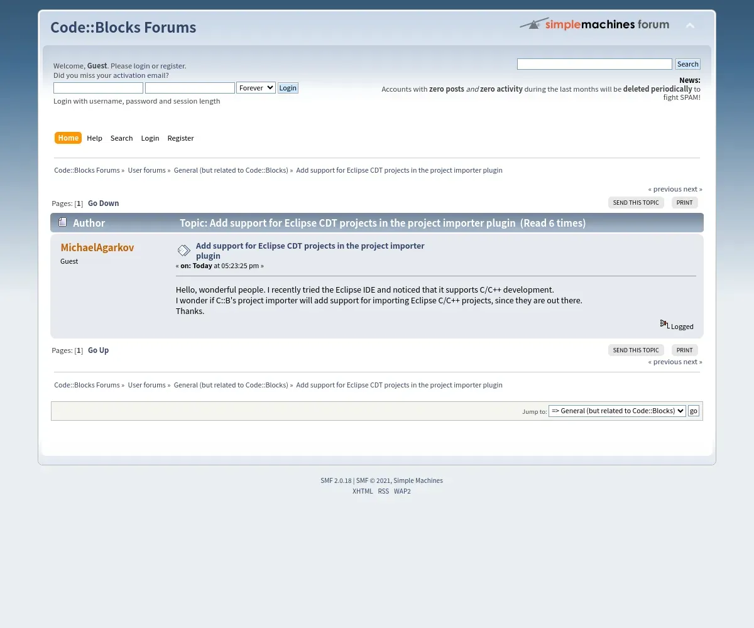Open the MichaelAgarkov author name
Image resolution: width=754 pixels, height=628 pixels.
click(97, 247)
